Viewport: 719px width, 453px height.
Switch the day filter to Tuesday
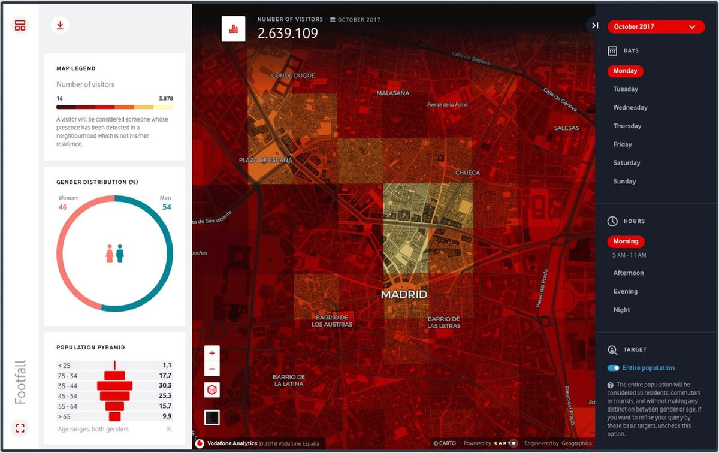click(627, 89)
